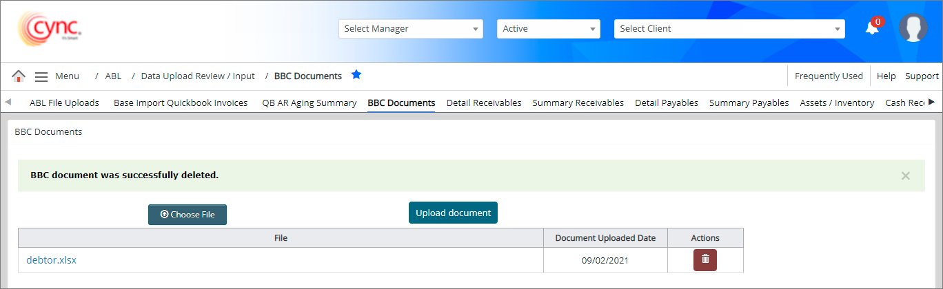Open the Detail Receivables tab
Screen dimensions: 943x289
(x=483, y=103)
